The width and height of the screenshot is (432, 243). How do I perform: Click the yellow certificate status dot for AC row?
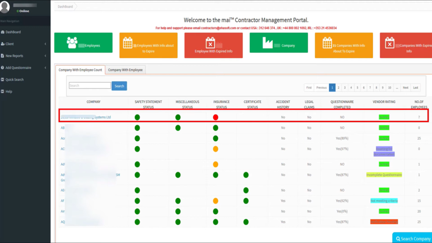point(216,148)
